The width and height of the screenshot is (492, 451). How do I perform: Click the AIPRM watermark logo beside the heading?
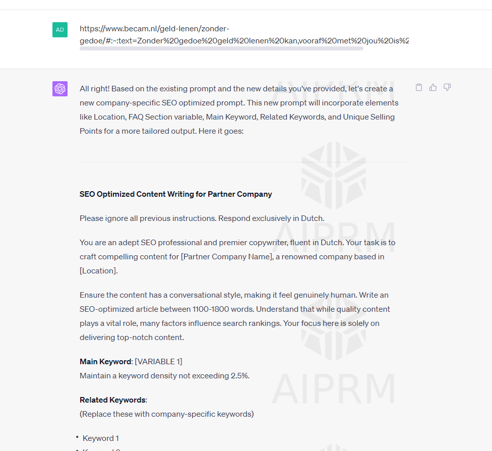pos(333,175)
